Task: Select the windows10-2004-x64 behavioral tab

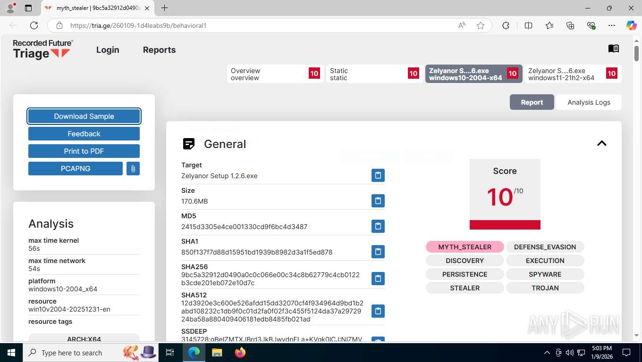Action: pyautogui.click(x=474, y=74)
